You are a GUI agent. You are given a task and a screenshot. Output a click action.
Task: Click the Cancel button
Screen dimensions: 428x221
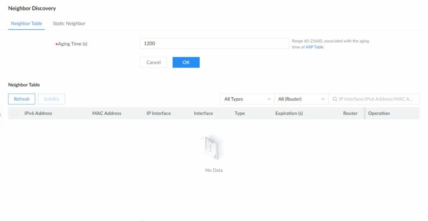tap(153, 62)
